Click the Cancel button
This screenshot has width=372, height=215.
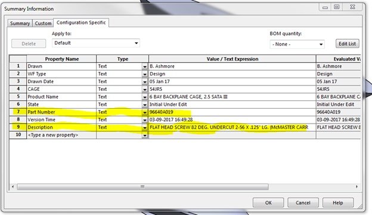[x=303, y=203]
